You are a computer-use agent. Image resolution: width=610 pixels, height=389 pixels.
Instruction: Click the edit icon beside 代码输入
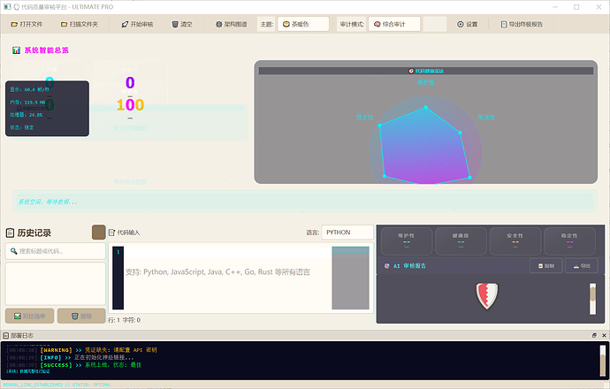(111, 233)
